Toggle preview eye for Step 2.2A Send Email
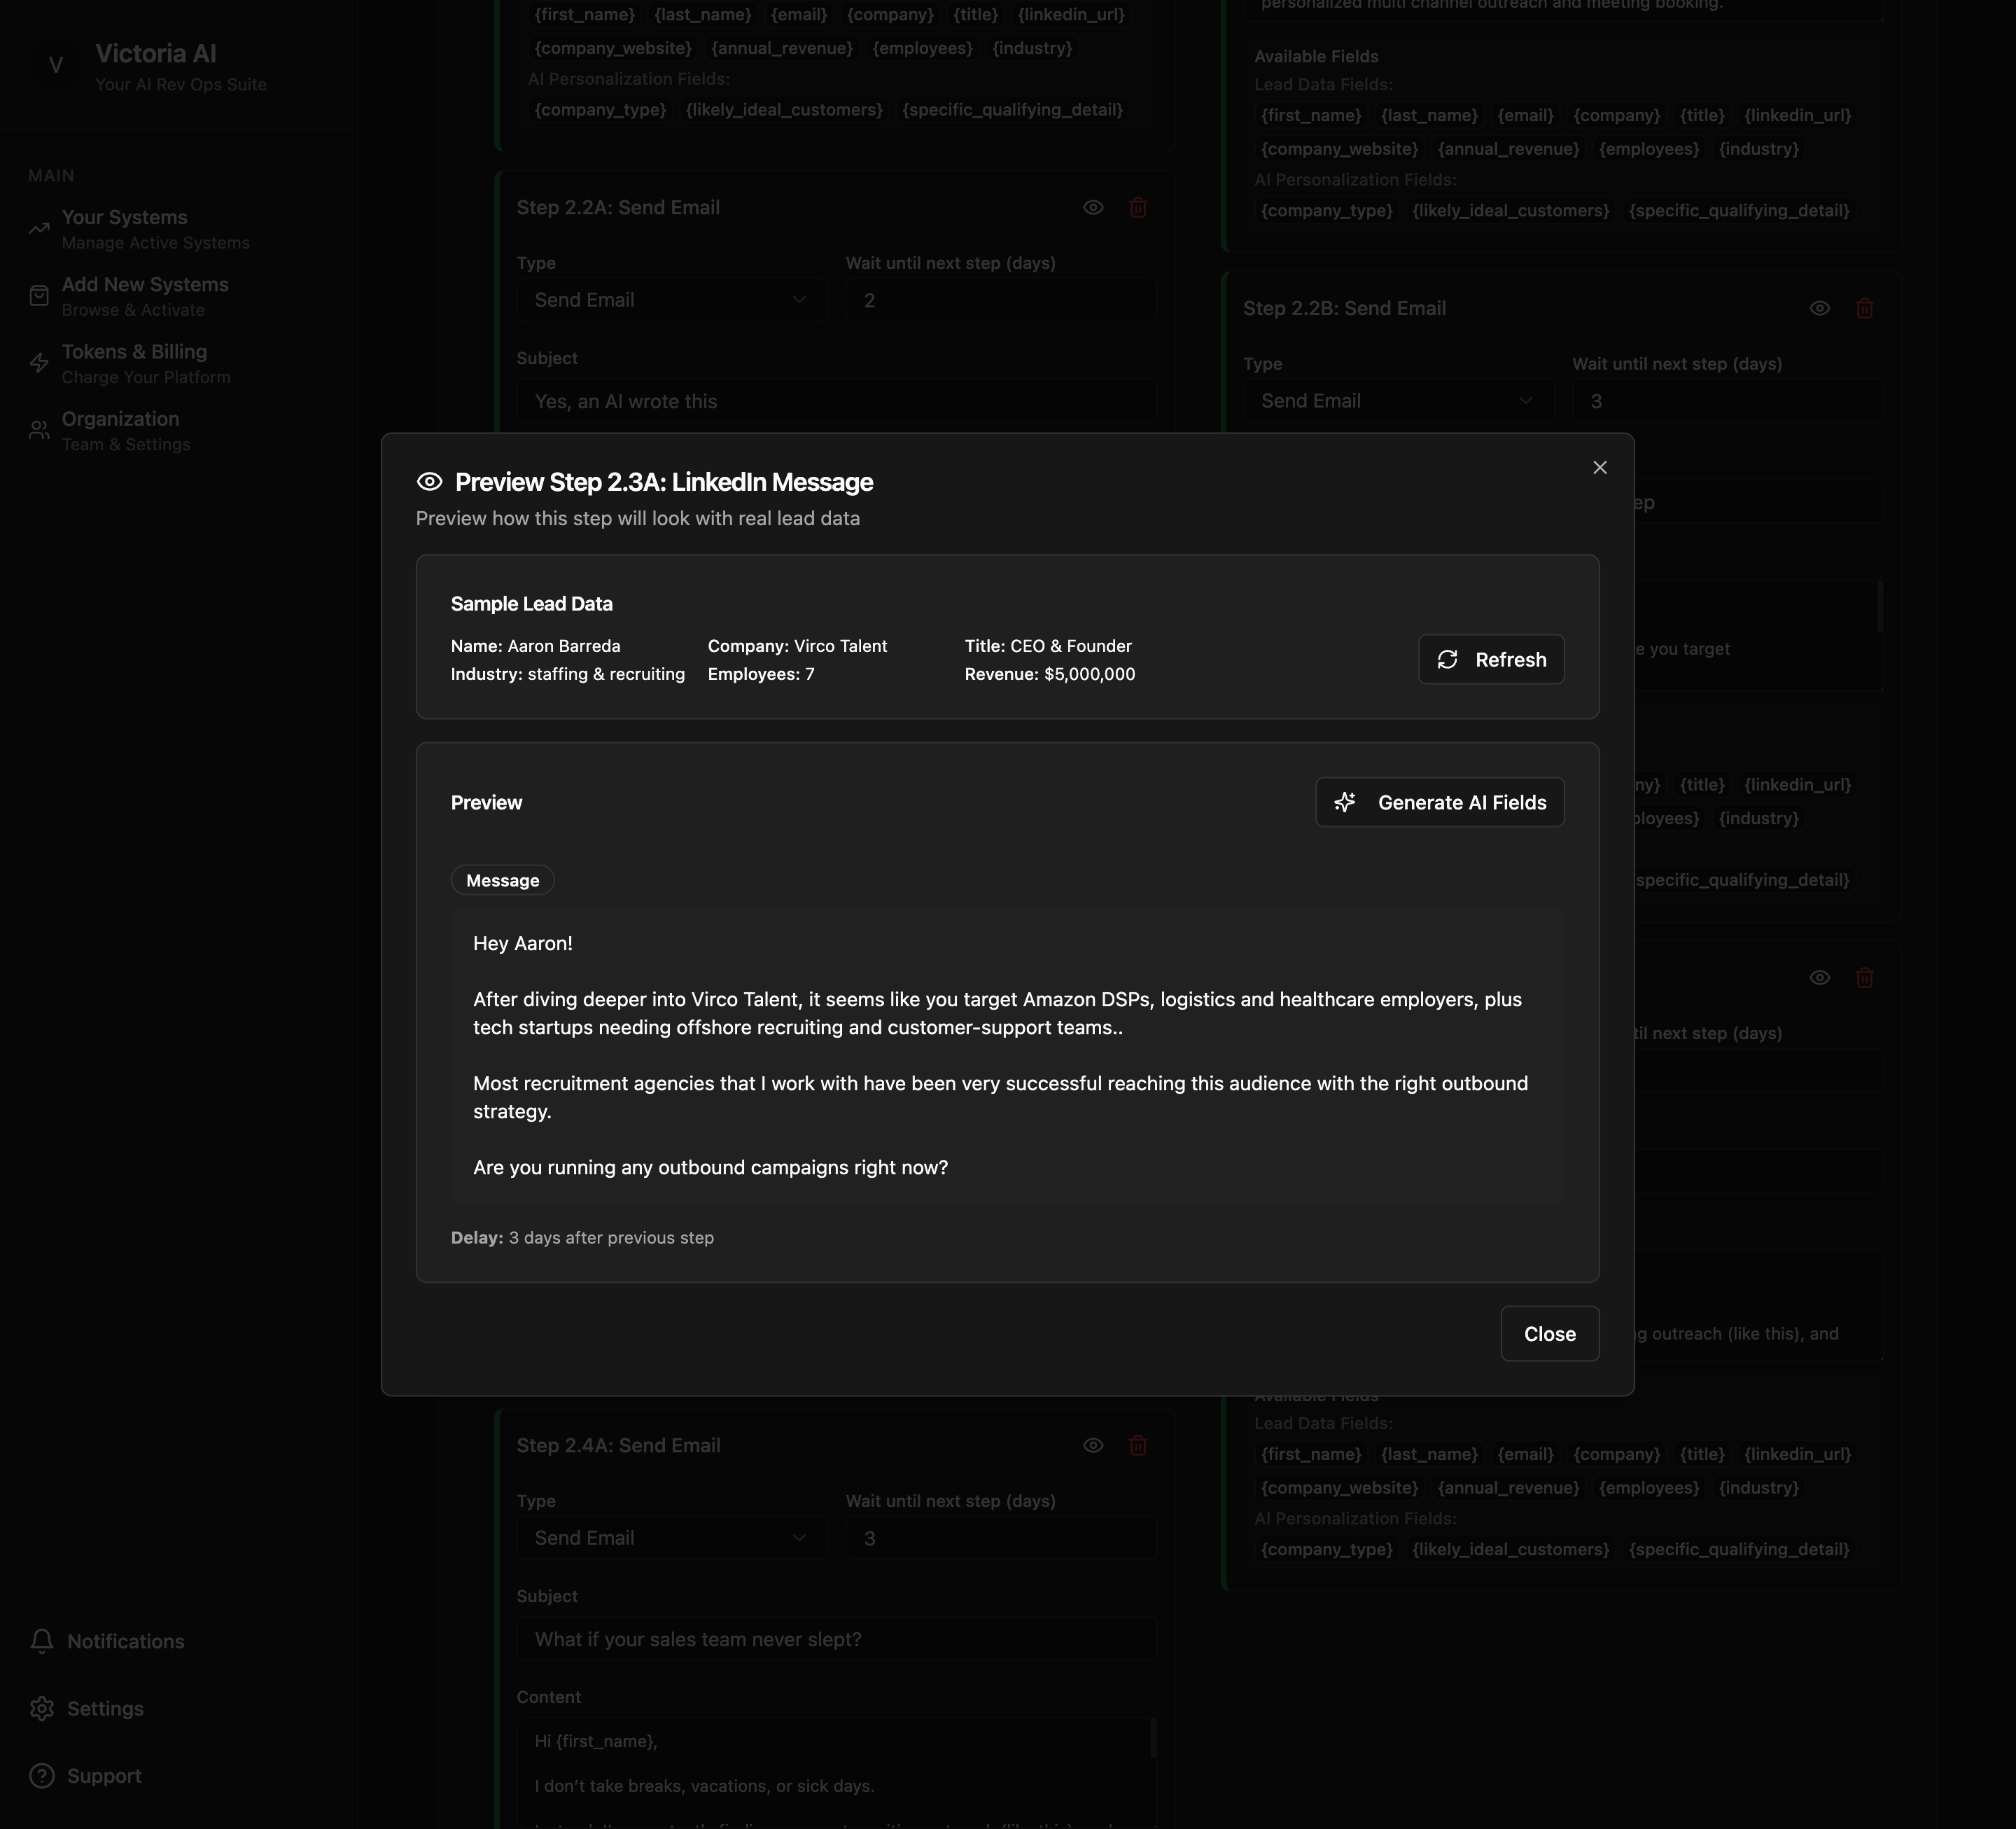2016x1829 pixels. point(1093,207)
